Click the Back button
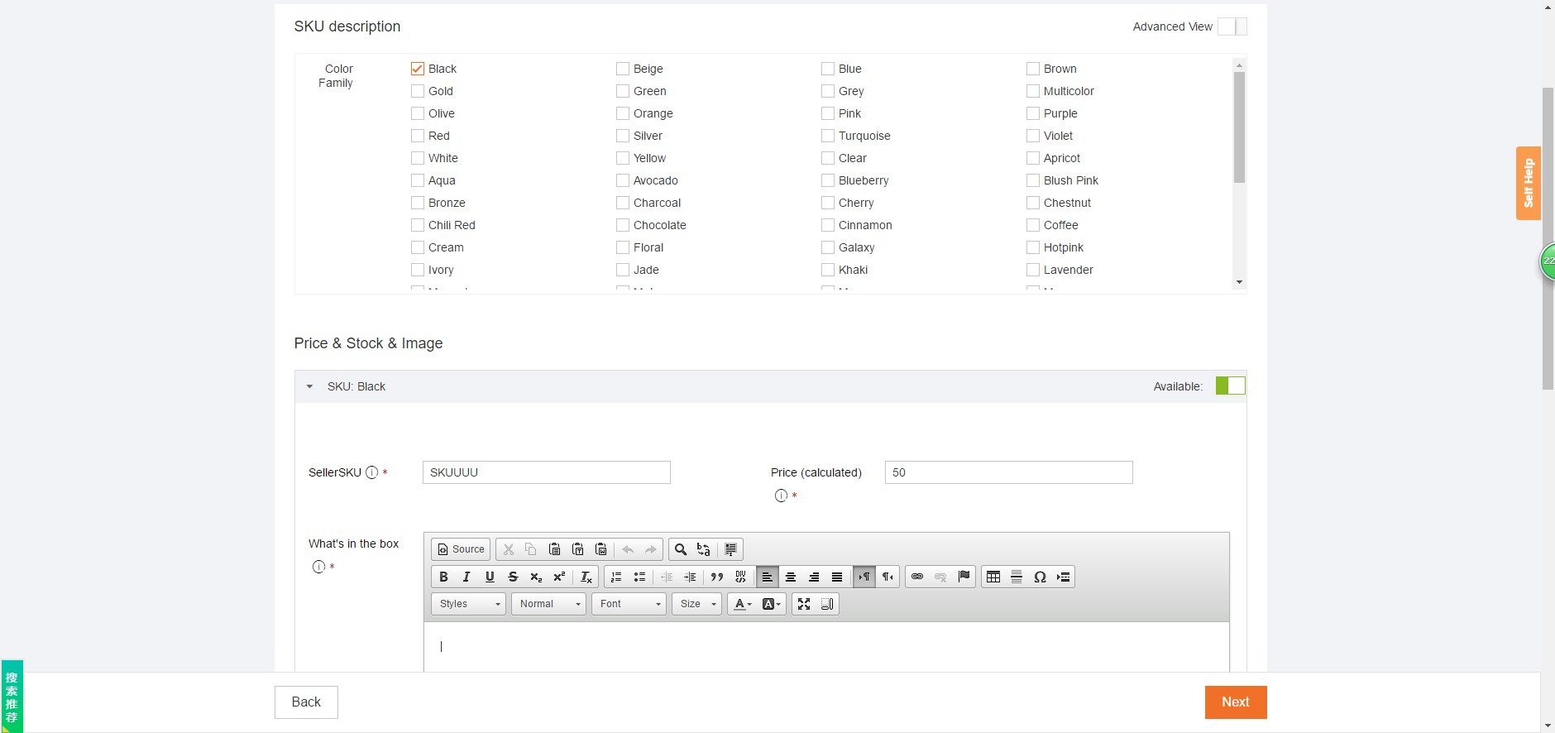Image resolution: width=1555 pixels, height=733 pixels. (x=306, y=702)
